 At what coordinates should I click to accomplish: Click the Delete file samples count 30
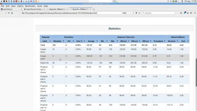pos(53,63)
